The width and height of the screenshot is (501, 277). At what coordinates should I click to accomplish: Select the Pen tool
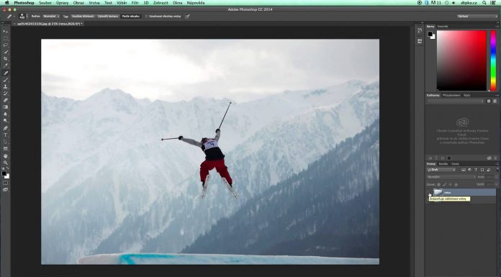point(6,128)
